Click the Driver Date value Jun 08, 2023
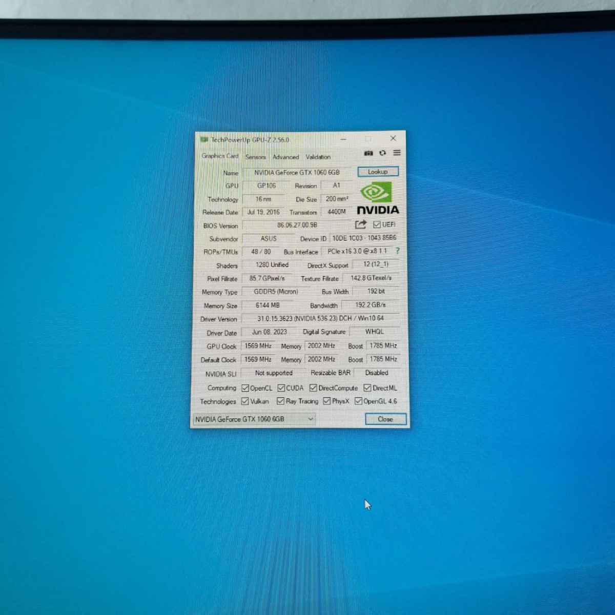The image size is (615, 615). tap(270, 332)
